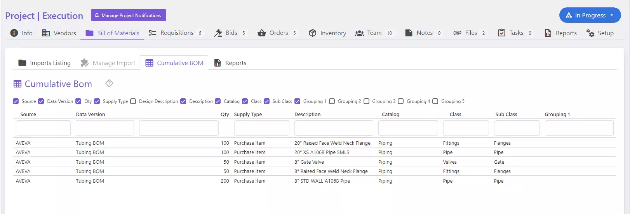This screenshot has width=630, height=214.
Task: Click the Tasks clipboard icon
Action: 501,33
